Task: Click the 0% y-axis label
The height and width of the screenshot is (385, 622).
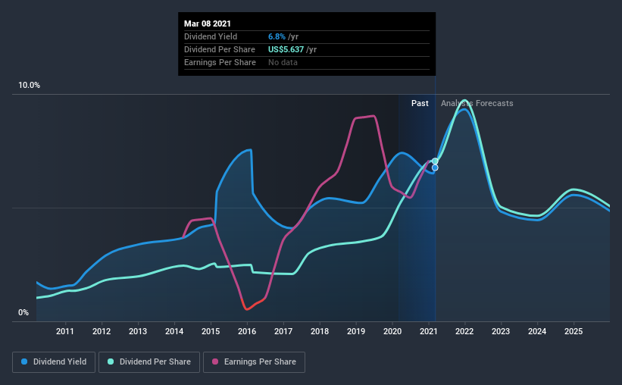Action: coord(23,313)
